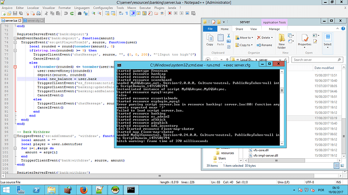Open Localizar menu in Notepad++
348x195 pixels.
33,8
